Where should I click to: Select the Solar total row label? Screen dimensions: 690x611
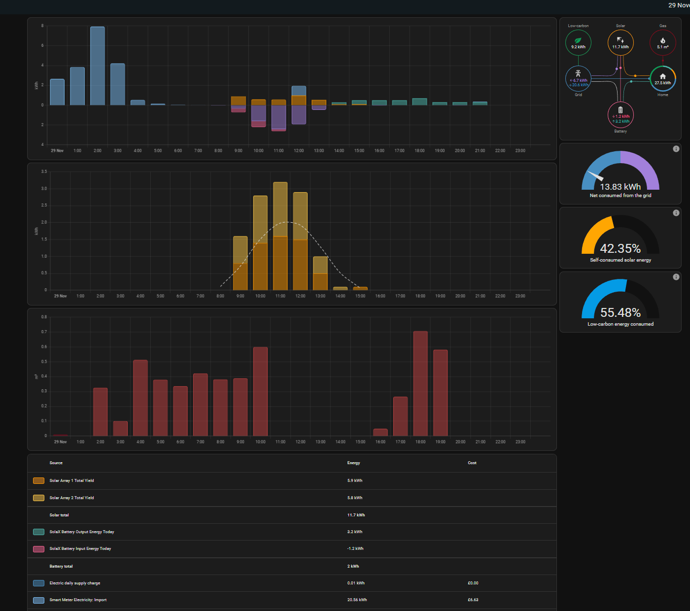pyautogui.click(x=59, y=515)
